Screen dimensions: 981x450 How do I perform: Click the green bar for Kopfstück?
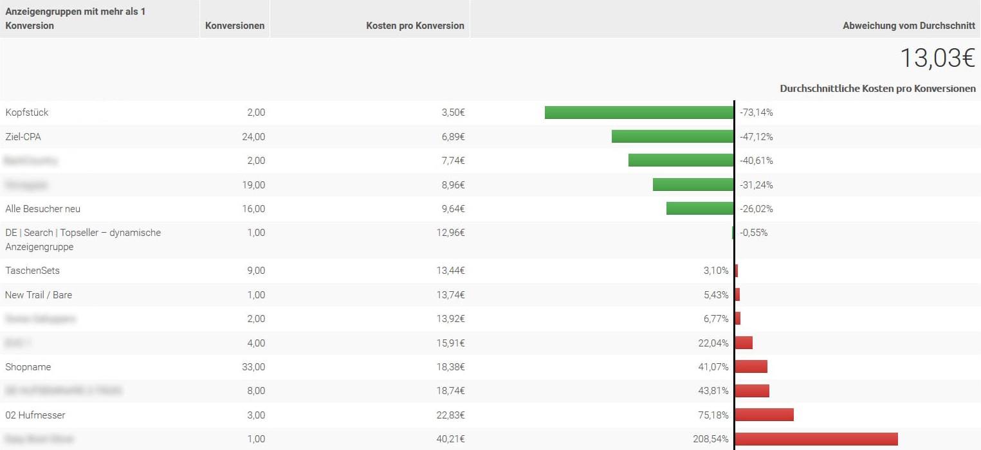[x=639, y=113]
